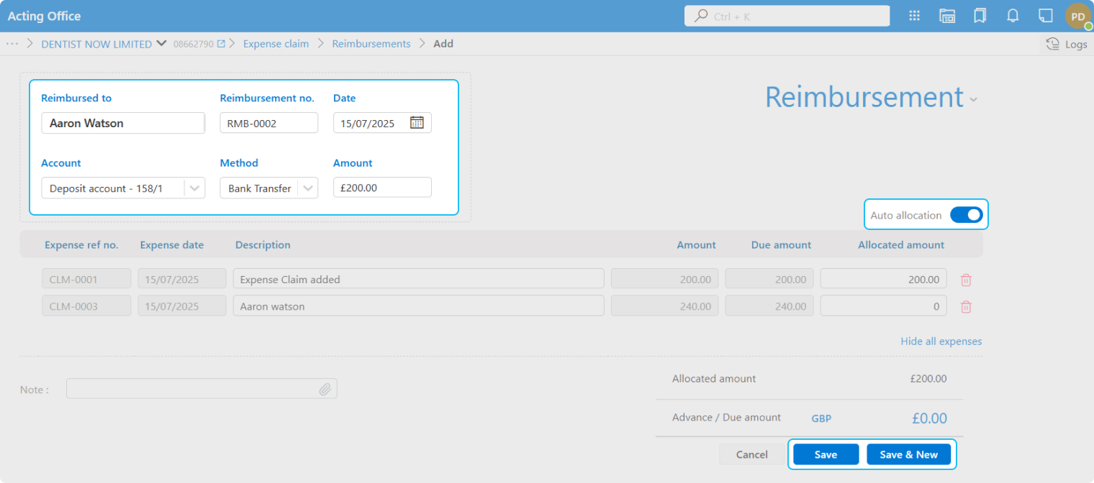Navigate to Reimbursements breadcrumb

click(x=371, y=44)
